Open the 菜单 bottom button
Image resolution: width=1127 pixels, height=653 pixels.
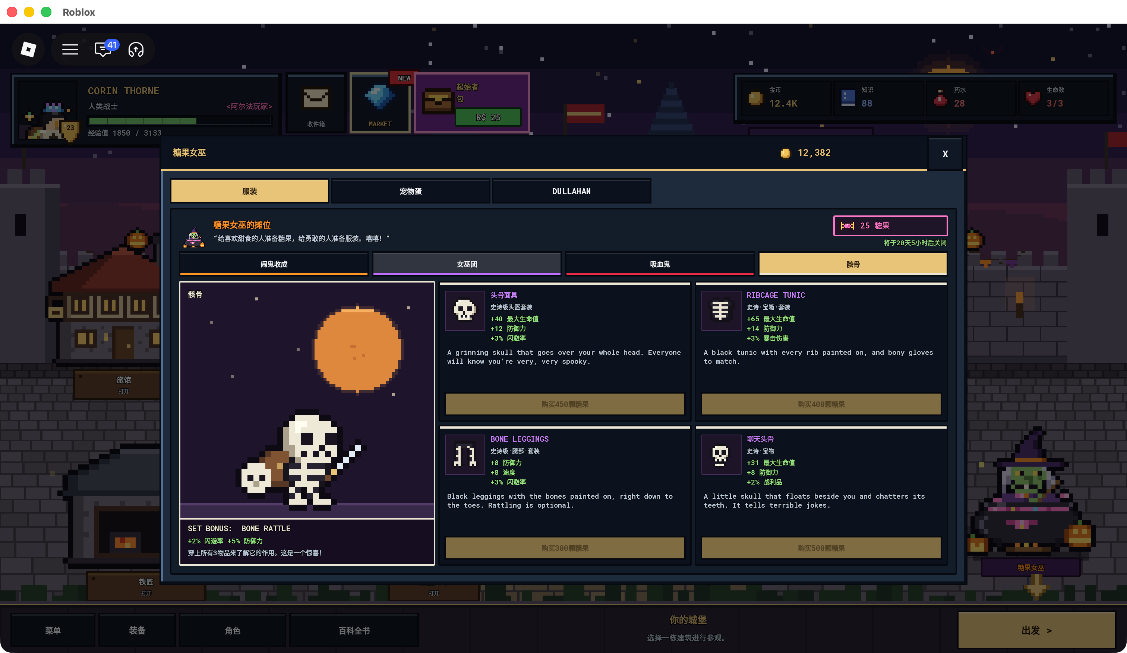pyautogui.click(x=53, y=630)
